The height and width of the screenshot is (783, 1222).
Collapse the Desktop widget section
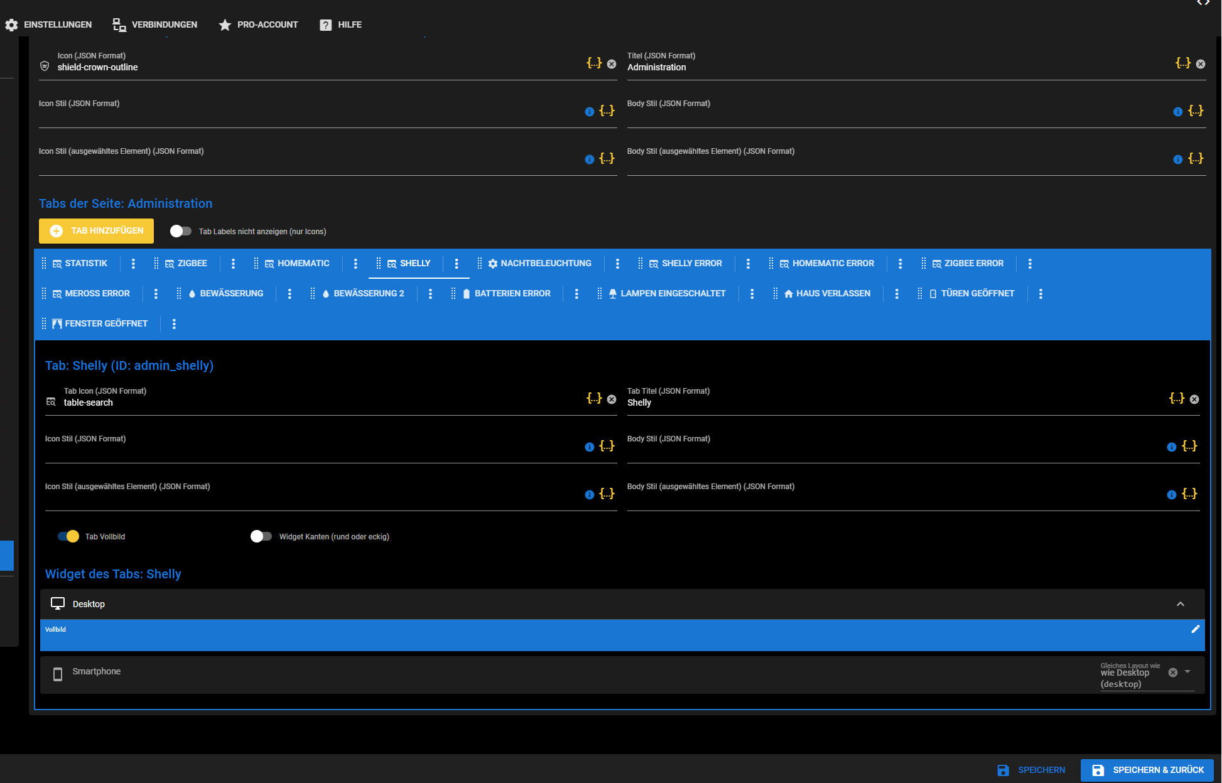[1181, 604]
